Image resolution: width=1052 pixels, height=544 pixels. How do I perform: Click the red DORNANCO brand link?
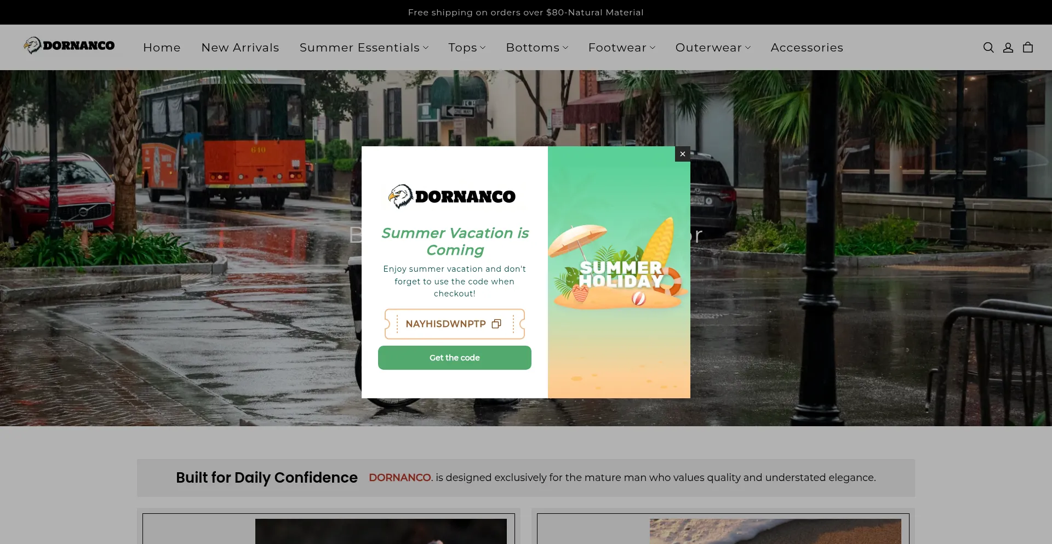point(400,478)
